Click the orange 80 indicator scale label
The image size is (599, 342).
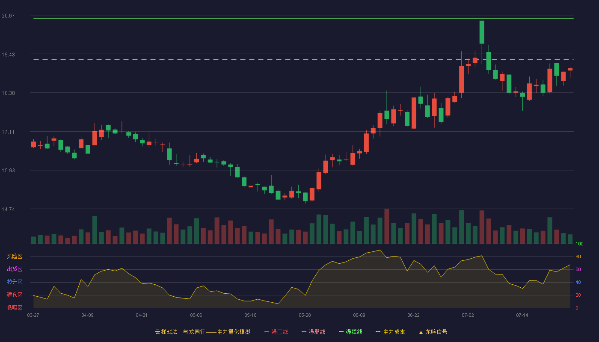coord(578,256)
